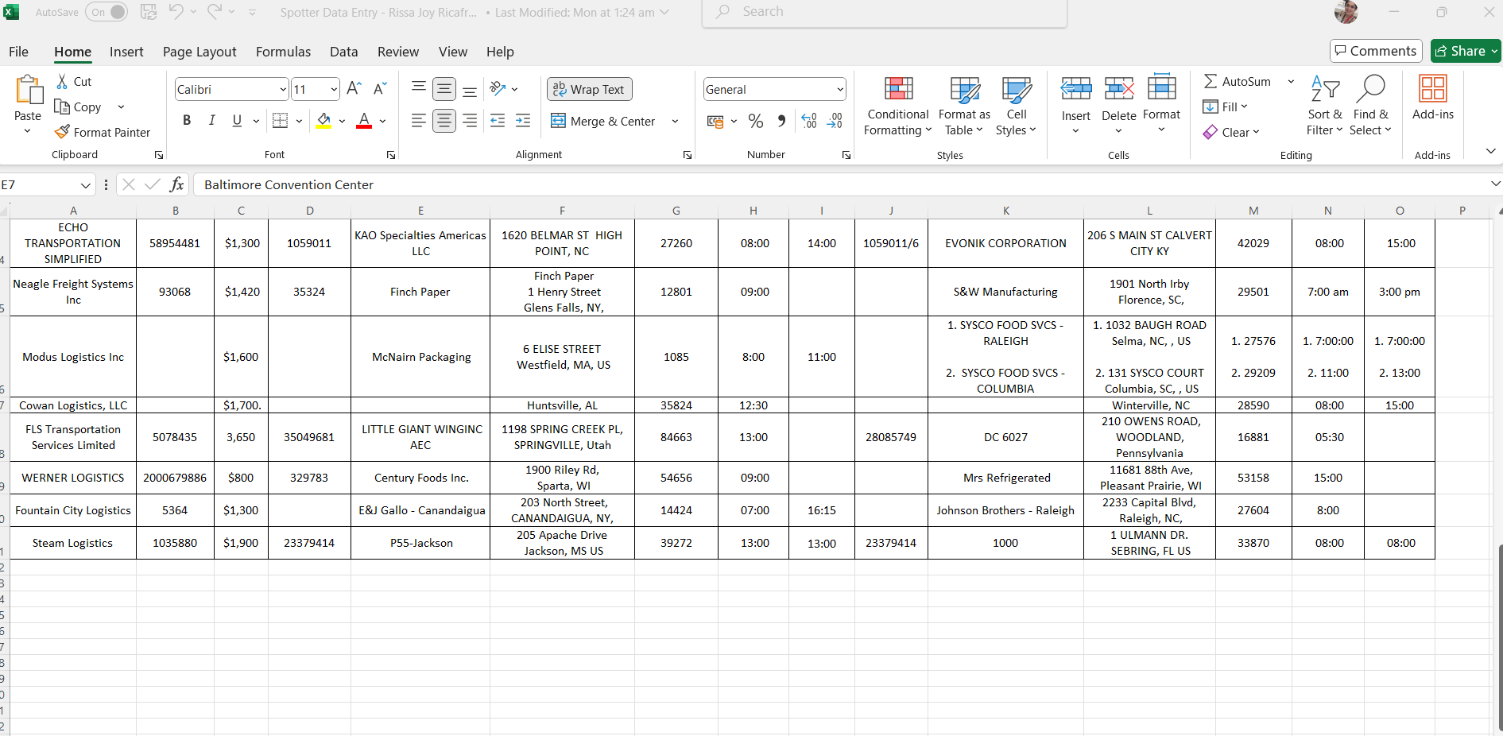Click the Align Right icon
This screenshot has height=736, width=1503.
coord(470,120)
